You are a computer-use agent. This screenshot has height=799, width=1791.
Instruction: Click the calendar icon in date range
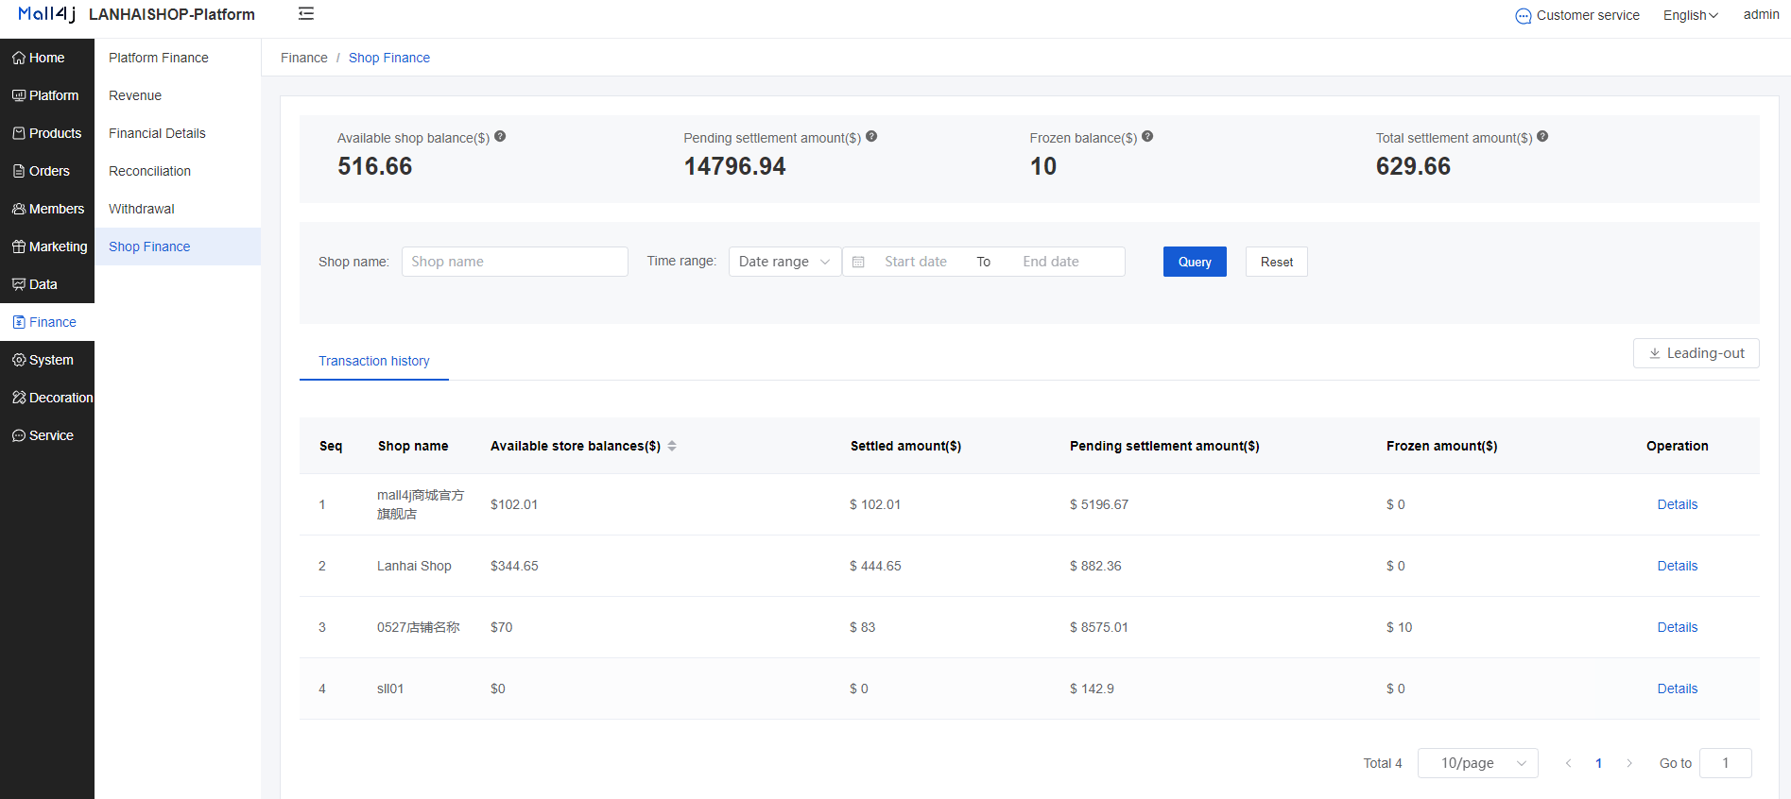(858, 262)
